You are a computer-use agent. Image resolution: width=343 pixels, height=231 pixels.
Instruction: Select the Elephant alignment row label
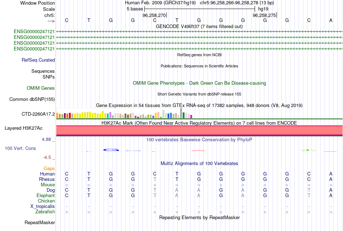[x=45, y=195]
